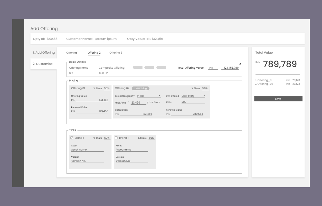322x206 pixels.
Task: Switch to the Offering 1 tab
Action: coord(72,53)
